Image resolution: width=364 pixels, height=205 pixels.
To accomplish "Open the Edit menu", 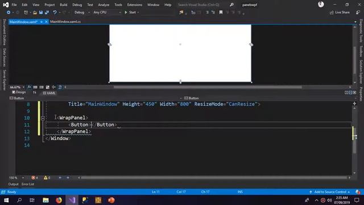I will click(x=24, y=5).
